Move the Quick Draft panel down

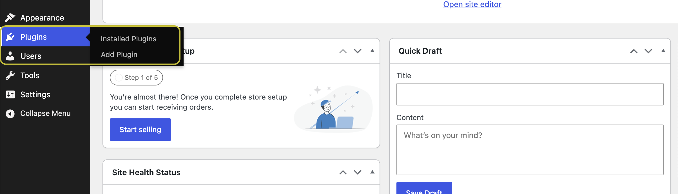[x=648, y=51]
